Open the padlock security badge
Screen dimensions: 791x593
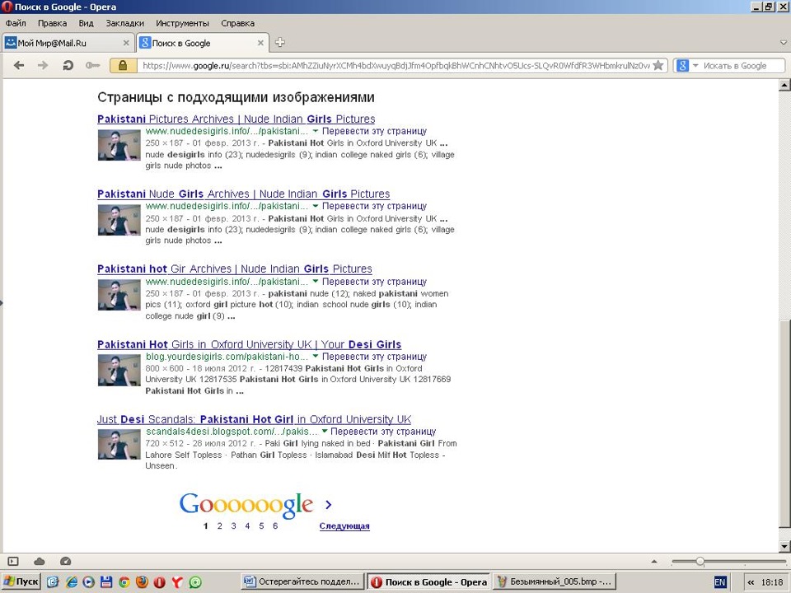pos(123,66)
